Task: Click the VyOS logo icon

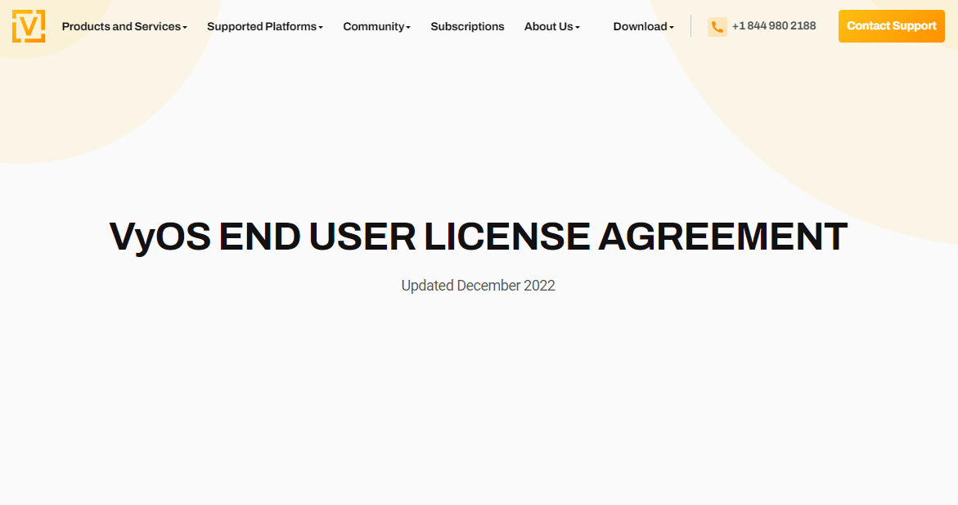Action: pyautogui.click(x=29, y=26)
